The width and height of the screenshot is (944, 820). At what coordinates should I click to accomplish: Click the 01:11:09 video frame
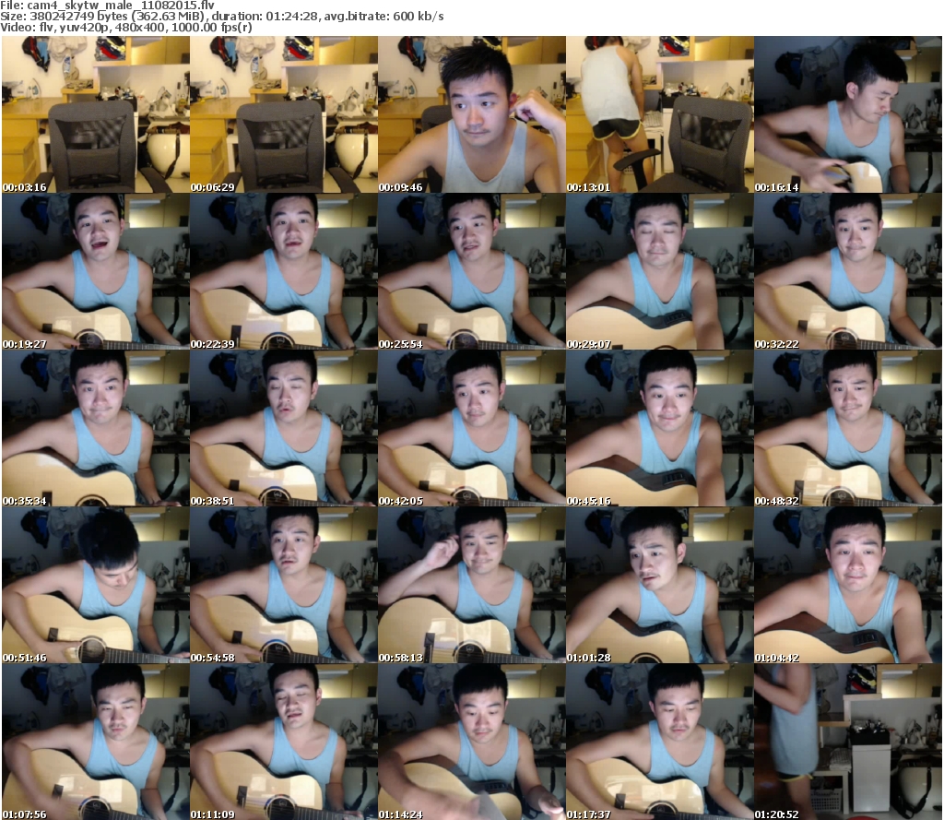click(x=284, y=741)
